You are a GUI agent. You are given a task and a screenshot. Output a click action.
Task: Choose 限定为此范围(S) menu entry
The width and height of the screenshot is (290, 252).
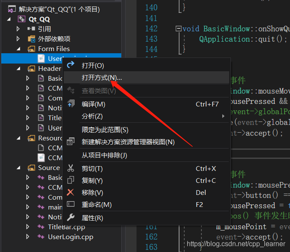[x=146, y=130]
